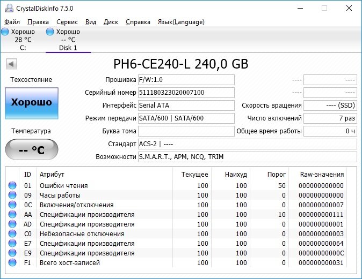The width and height of the screenshot is (362, 279).
Task: Select the Включения/отключения attribute text
Action: 77,205
